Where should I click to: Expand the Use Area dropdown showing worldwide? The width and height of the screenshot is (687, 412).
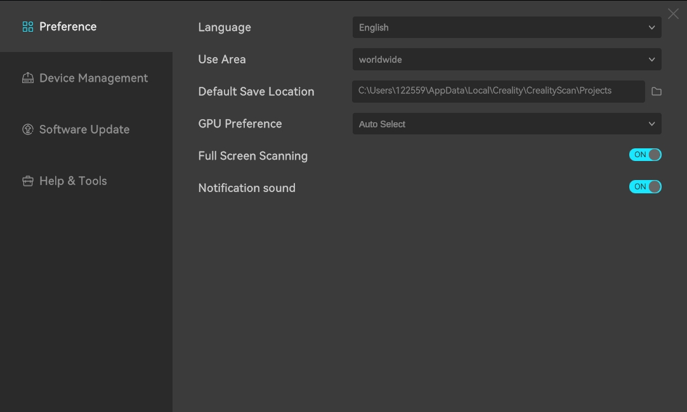[507, 59]
